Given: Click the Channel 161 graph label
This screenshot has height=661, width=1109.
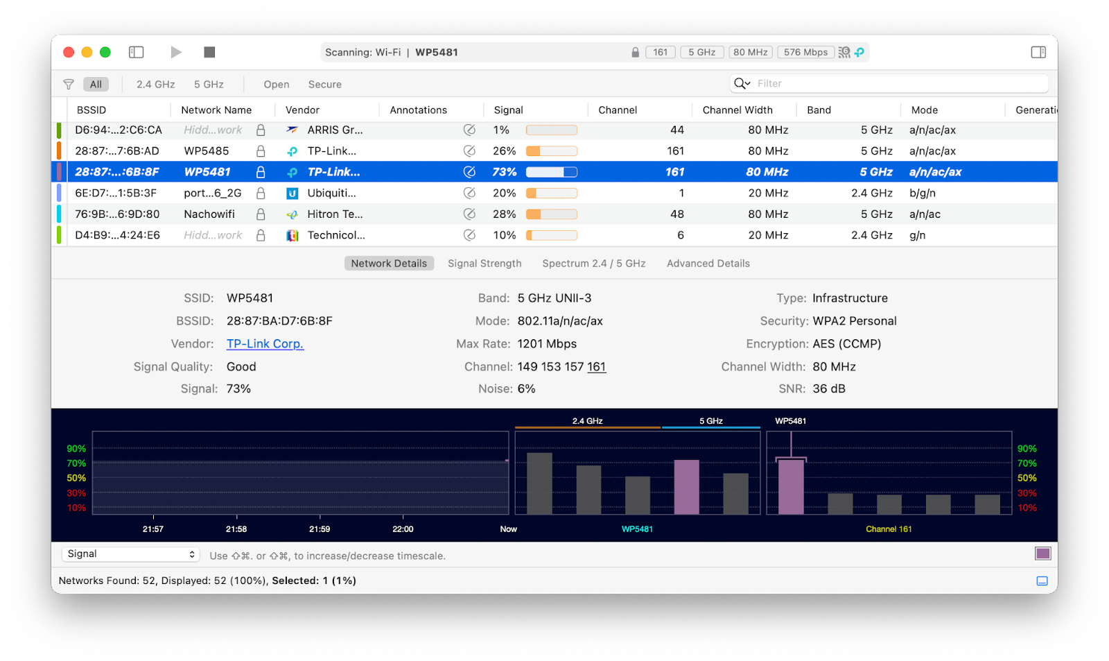Looking at the screenshot, I should 889,529.
